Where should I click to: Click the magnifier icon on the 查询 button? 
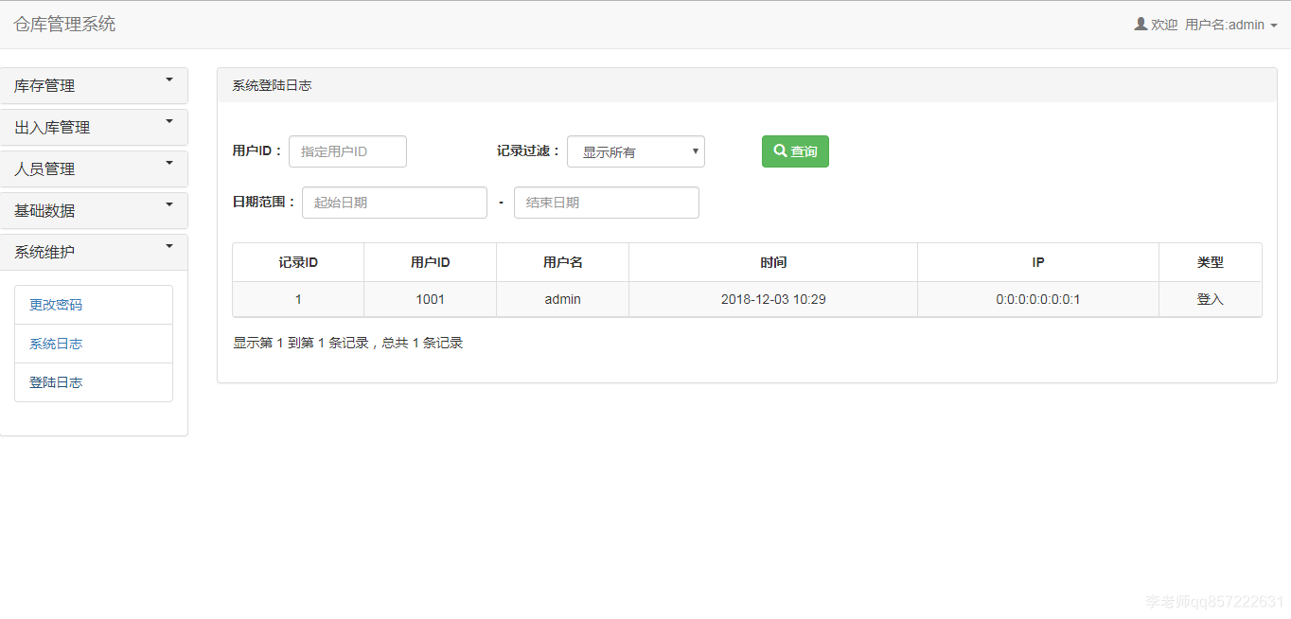[779, 151]
